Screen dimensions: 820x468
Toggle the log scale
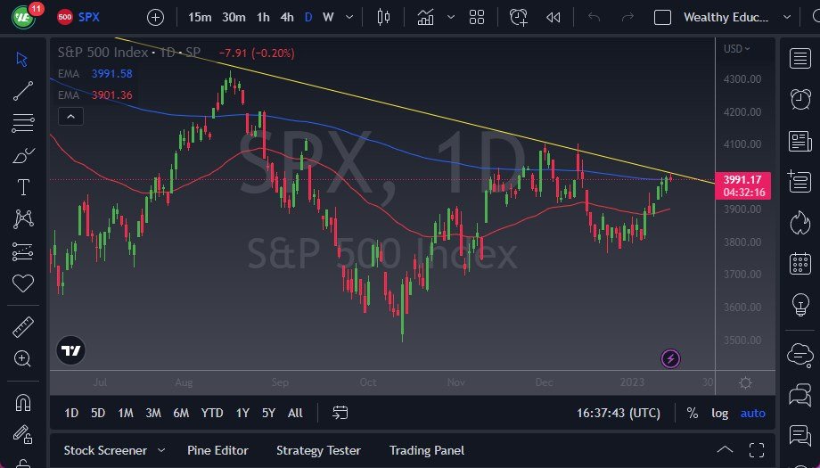719,413
